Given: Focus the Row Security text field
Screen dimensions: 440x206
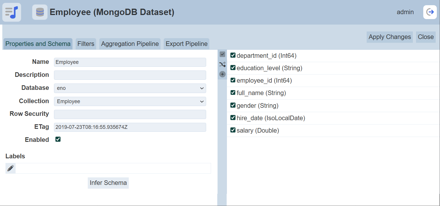Looking at the screenshot, I should [x=130, y=114].
